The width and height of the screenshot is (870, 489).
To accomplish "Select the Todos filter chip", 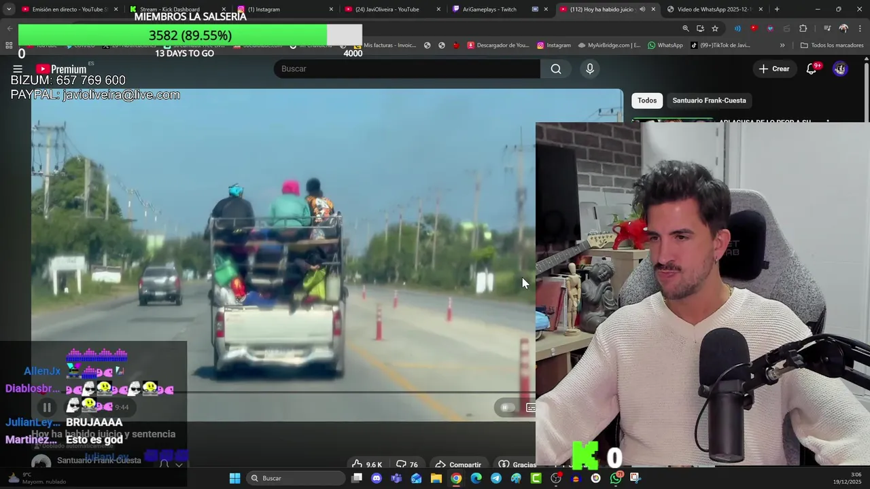I will 647,101.
